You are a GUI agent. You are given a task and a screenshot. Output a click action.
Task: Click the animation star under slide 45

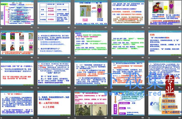coord(149,27)
